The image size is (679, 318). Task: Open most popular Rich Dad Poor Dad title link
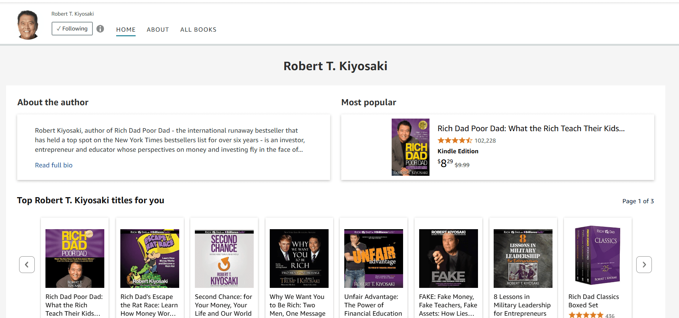(531, 128)
